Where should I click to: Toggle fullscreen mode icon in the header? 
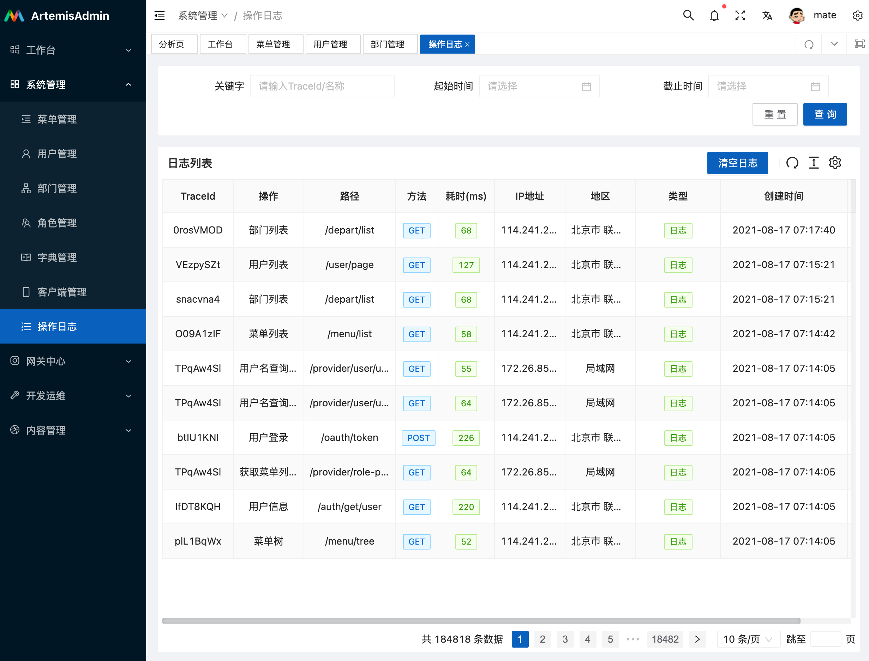click(x=740, y=16)
